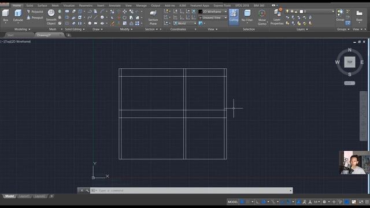Select the Move tool in Modify panel
370x208 pixels.
(x=125, y=12)
